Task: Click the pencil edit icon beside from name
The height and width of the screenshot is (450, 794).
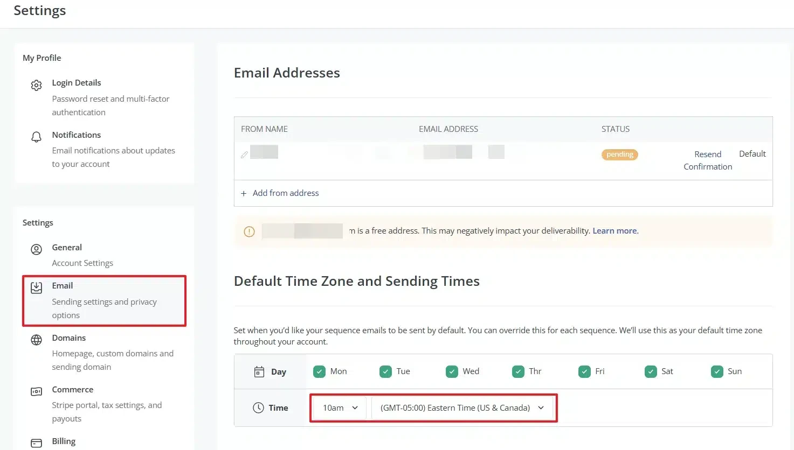Action: click(244, 154)
